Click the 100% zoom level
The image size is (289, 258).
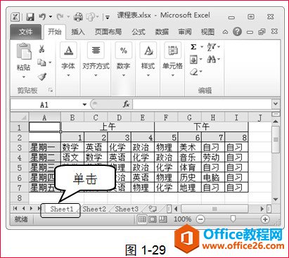[x=183, y=219]
